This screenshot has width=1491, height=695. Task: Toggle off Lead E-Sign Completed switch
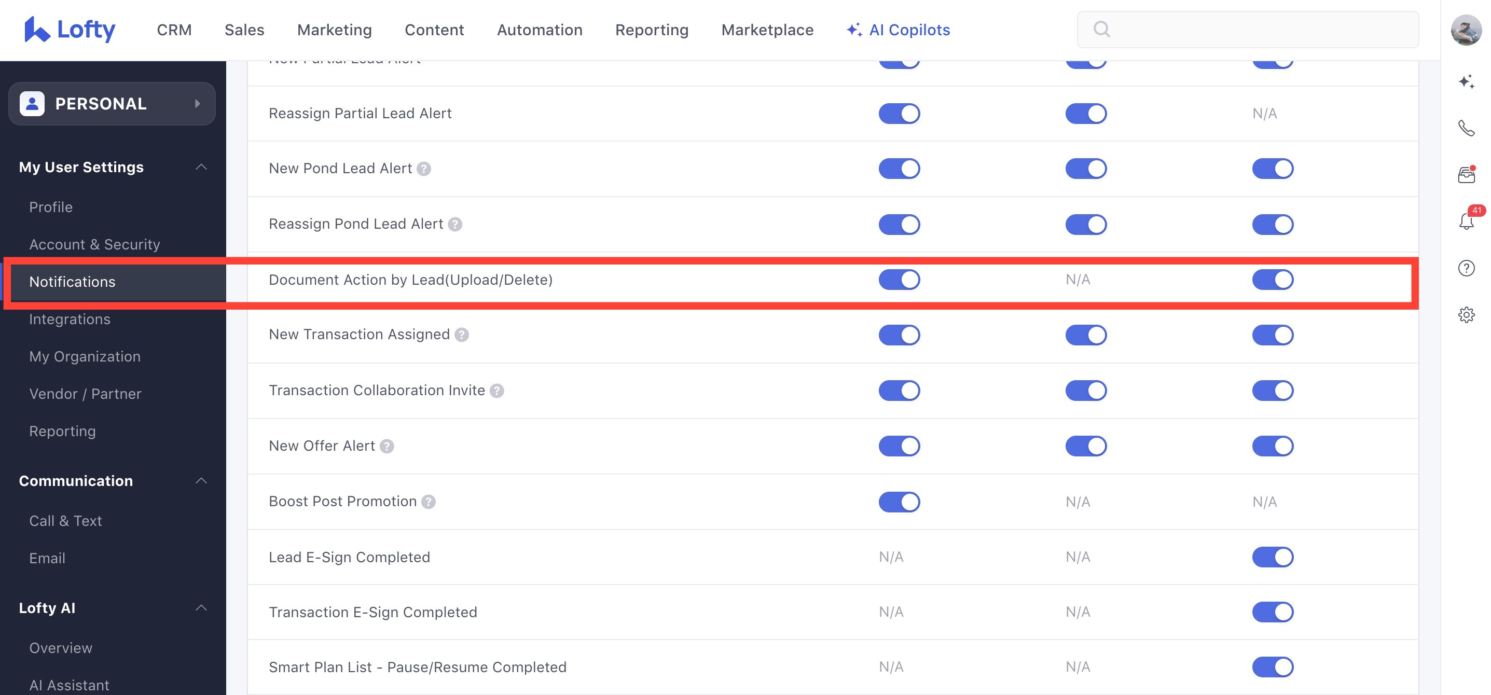(1272, 557)
